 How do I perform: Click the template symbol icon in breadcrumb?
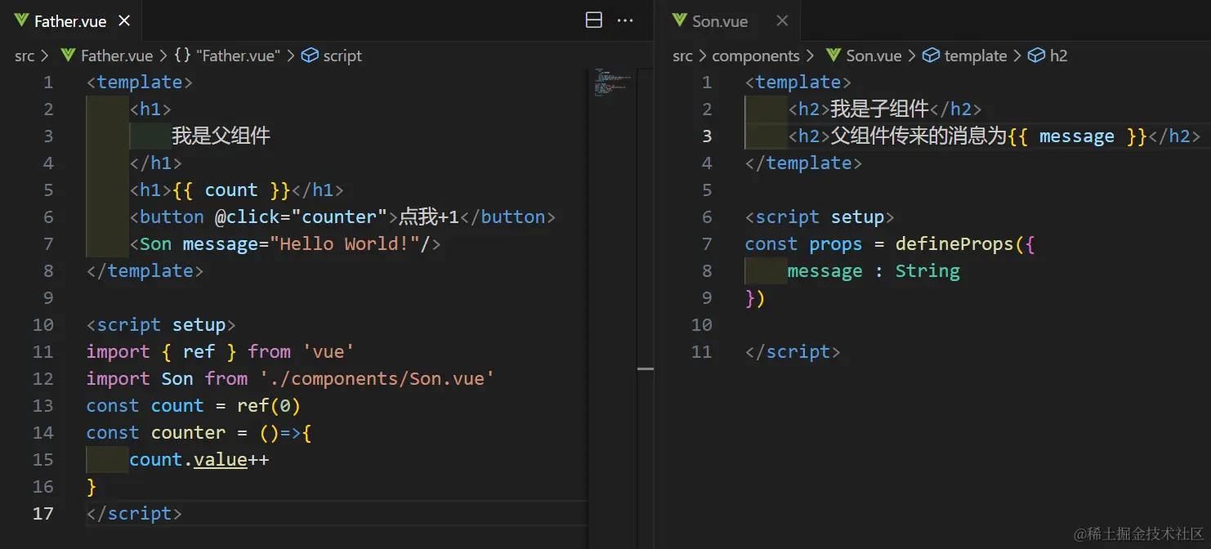[931, 56]
